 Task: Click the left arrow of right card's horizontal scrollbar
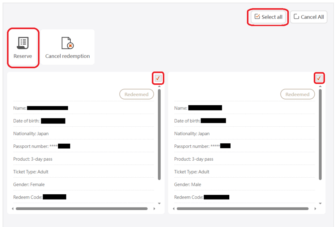(174, 208)
